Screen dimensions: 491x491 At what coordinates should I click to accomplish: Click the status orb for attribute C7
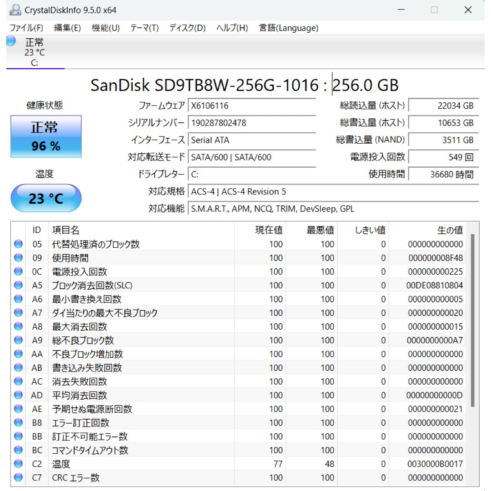tap(19, 477)
